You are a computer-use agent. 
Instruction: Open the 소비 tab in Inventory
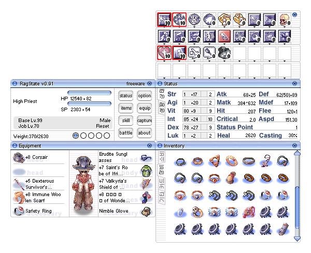162,157
